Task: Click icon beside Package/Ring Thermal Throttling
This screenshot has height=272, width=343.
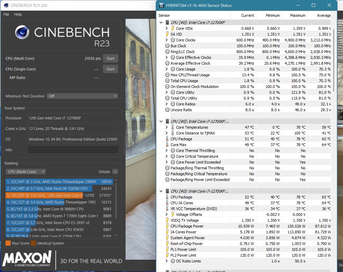Action: [167, 168]
